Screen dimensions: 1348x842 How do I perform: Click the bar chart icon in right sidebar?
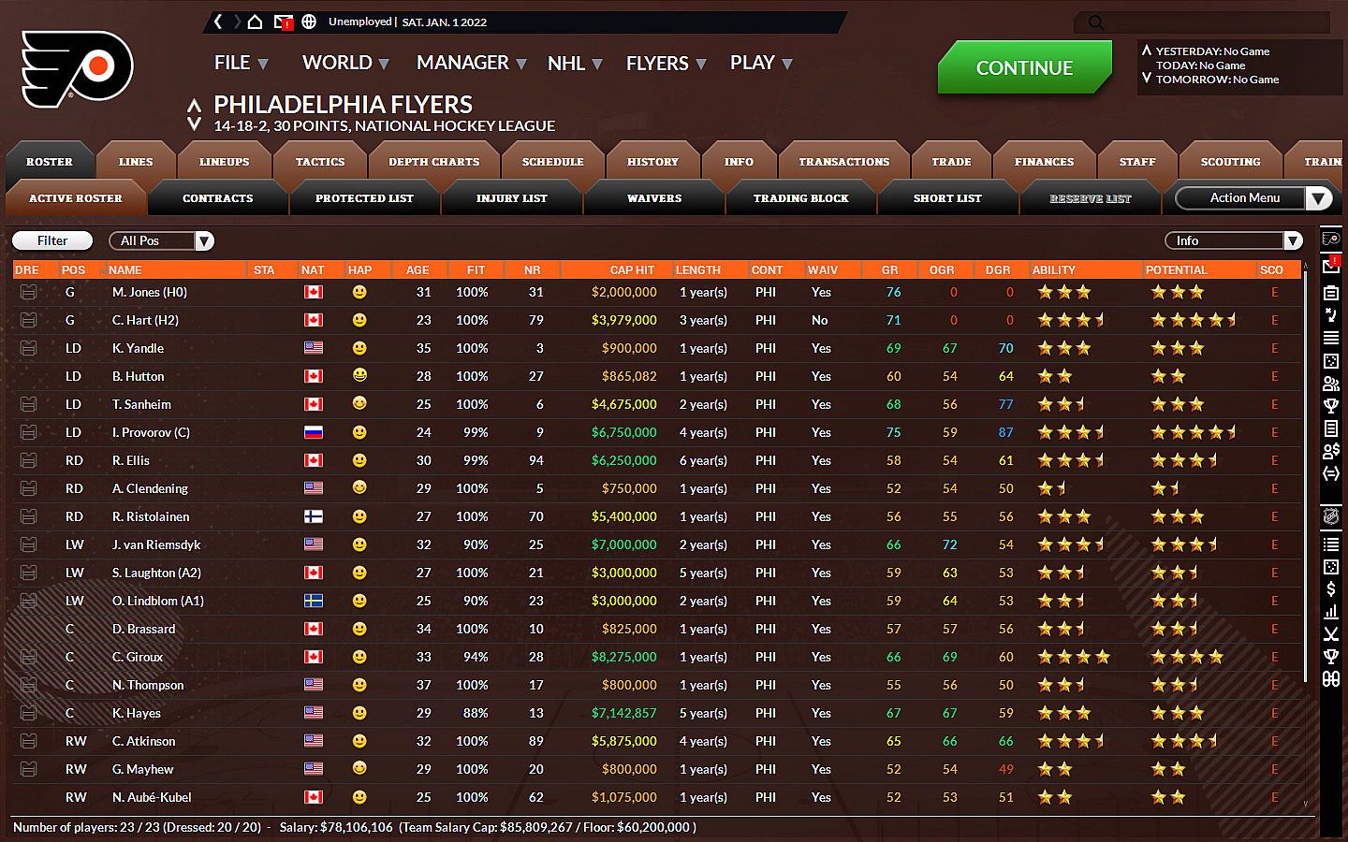click(1330, 612)
